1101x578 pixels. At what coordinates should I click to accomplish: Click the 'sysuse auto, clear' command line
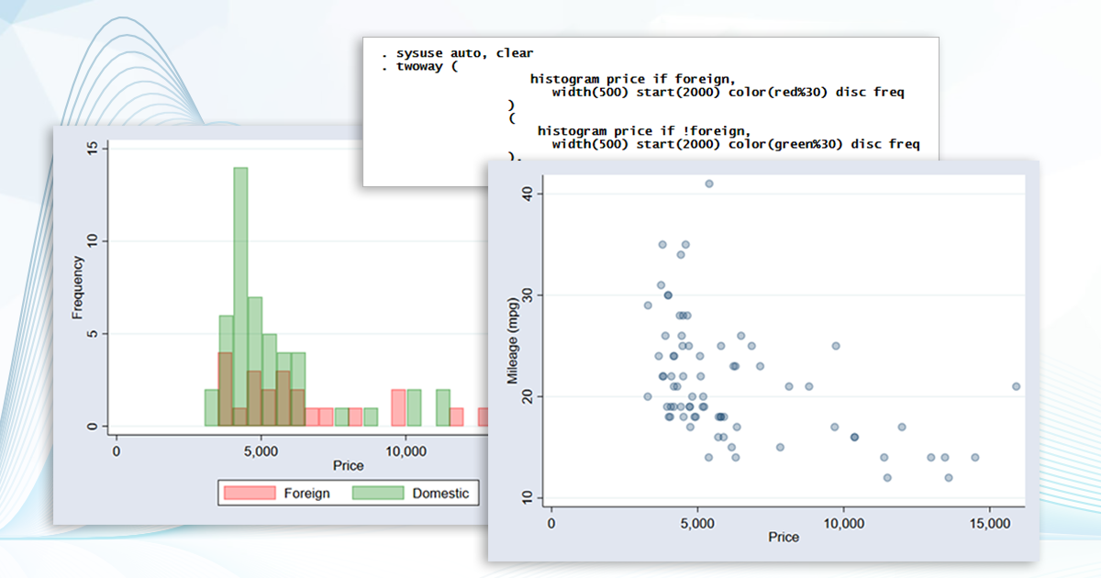(457, 53)
